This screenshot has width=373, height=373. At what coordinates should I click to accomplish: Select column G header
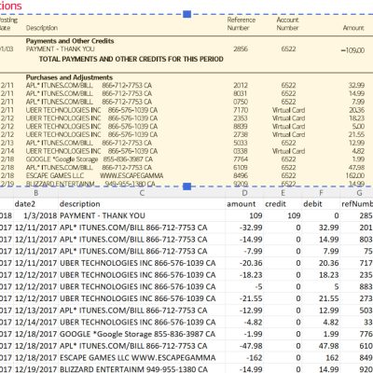(357, 193)
